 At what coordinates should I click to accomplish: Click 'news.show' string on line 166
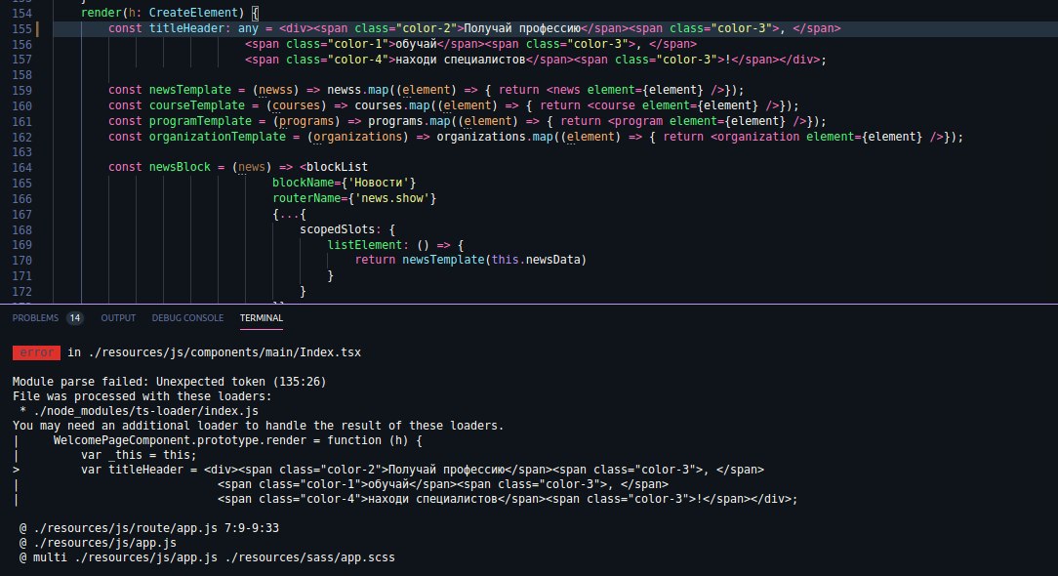(392, 198)
